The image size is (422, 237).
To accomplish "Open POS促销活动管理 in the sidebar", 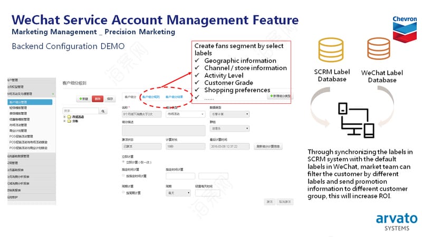I will point(21,136).
